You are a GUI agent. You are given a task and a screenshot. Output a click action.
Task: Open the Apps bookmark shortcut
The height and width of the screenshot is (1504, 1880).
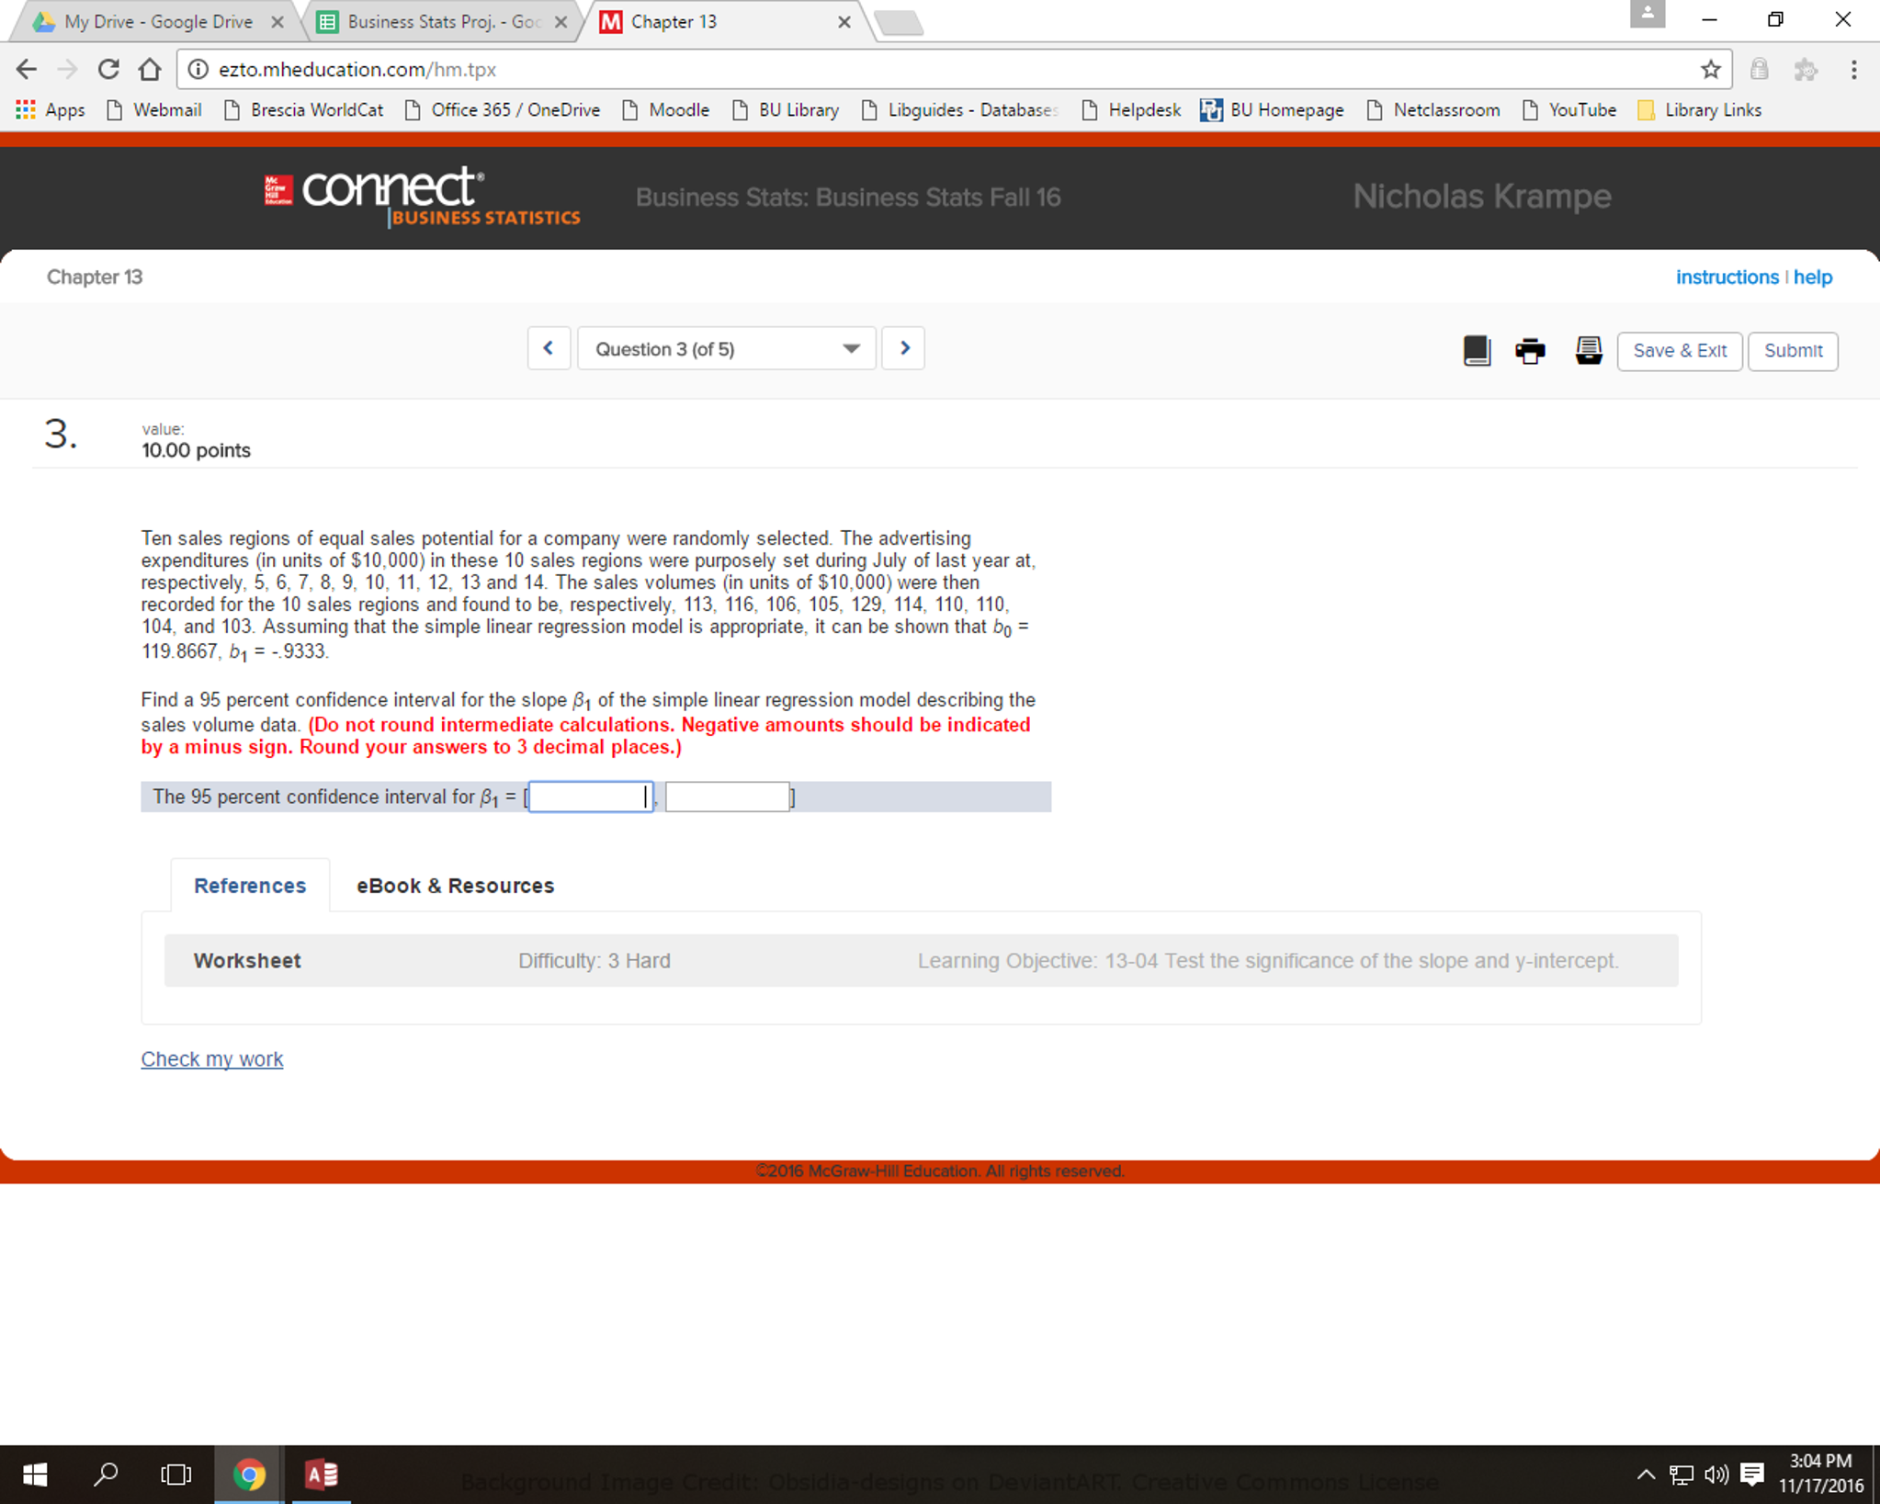[51, 110]
